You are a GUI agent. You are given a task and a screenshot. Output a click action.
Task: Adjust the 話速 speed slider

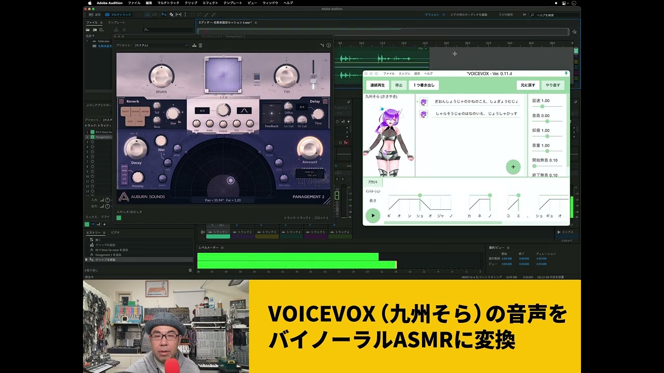543,107
